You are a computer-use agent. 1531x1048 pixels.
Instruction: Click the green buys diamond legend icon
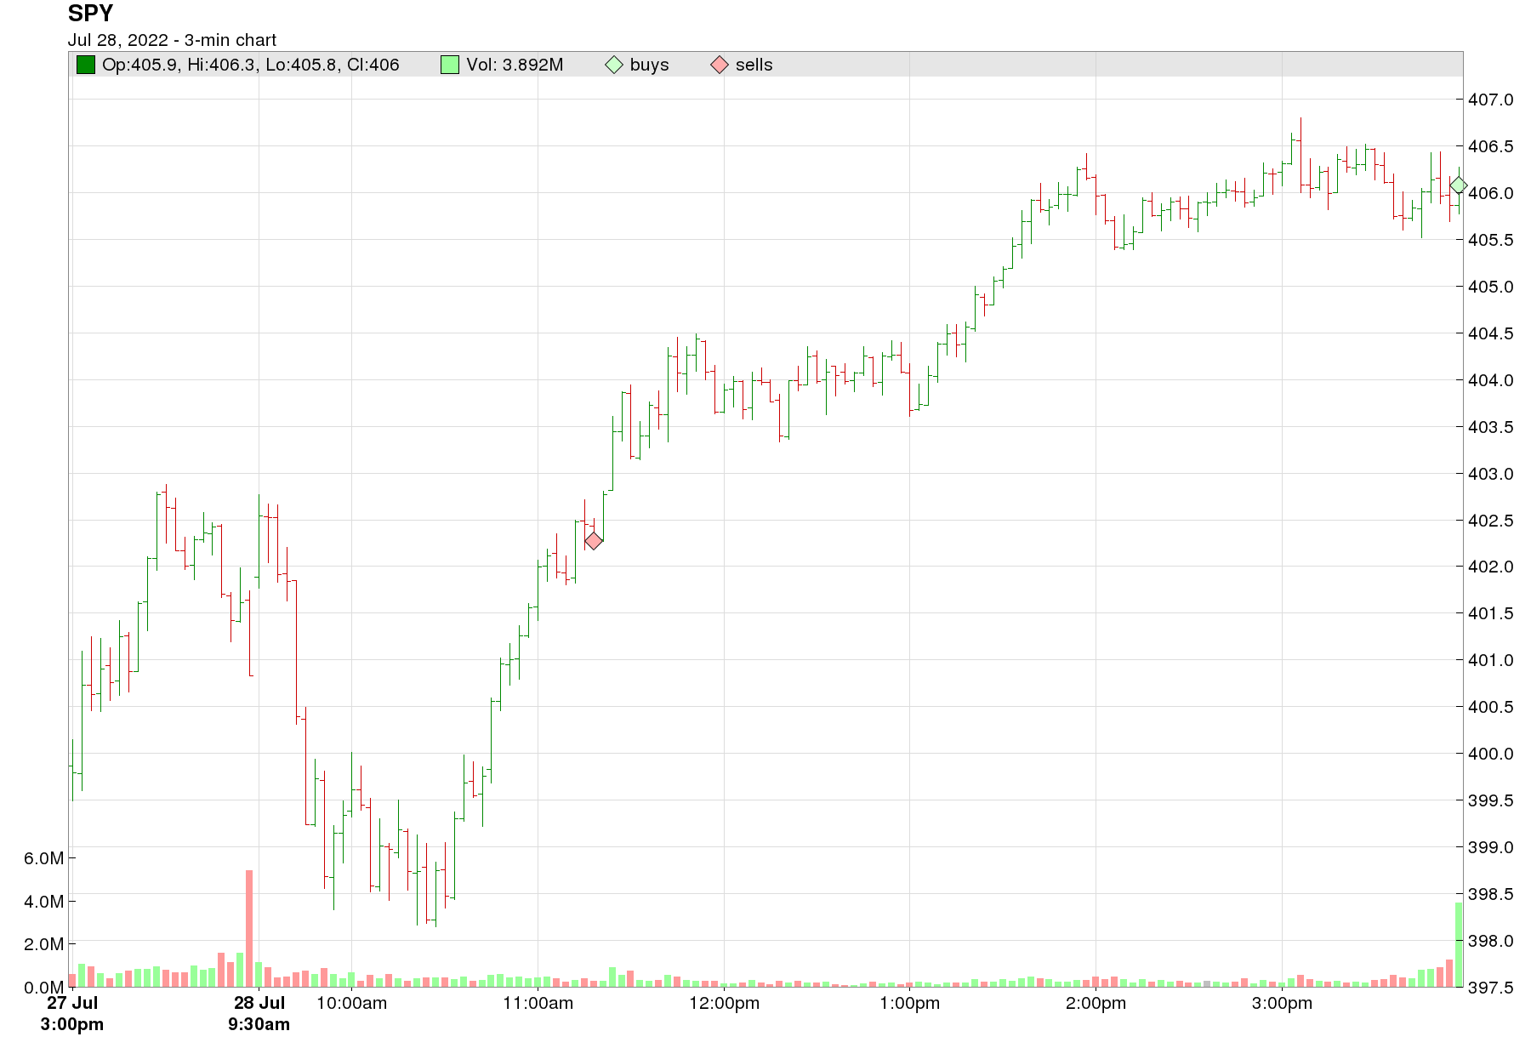[x=614, y=65]
